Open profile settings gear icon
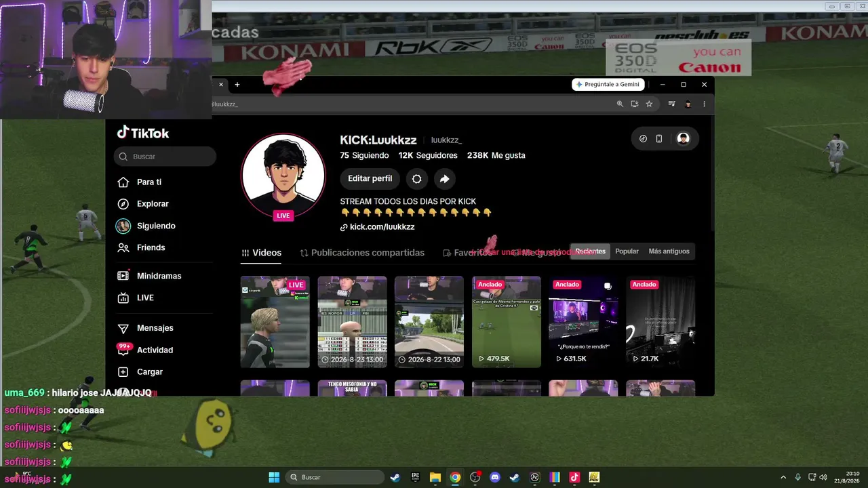Image resolution: width=868 pixels, height=488 pixels. (416, 178)
